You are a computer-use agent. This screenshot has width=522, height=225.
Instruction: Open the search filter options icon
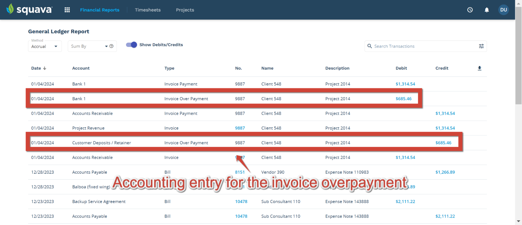[x=481, y=46]
